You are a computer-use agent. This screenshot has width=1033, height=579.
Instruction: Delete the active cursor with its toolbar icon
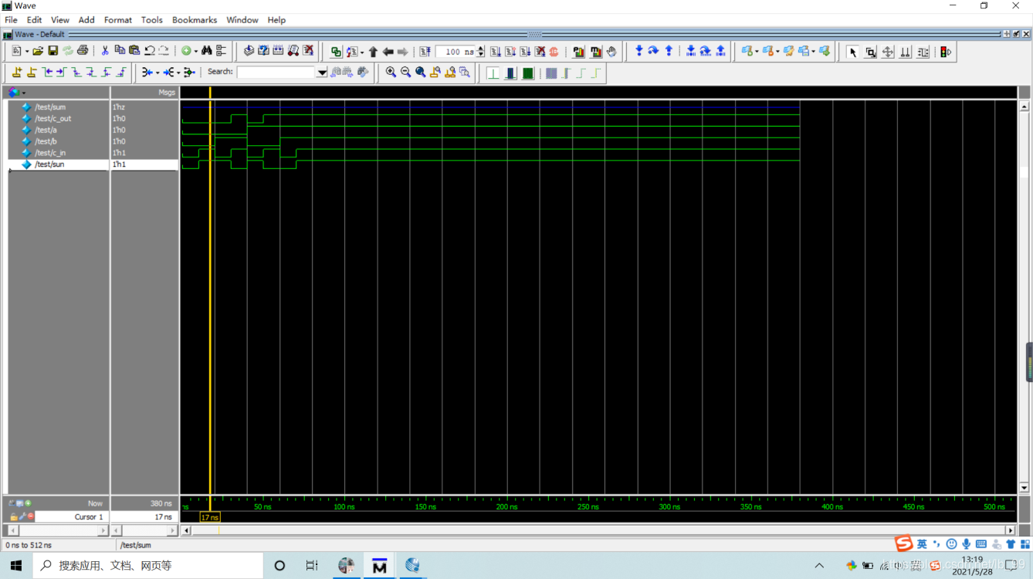tap(32, 73)
